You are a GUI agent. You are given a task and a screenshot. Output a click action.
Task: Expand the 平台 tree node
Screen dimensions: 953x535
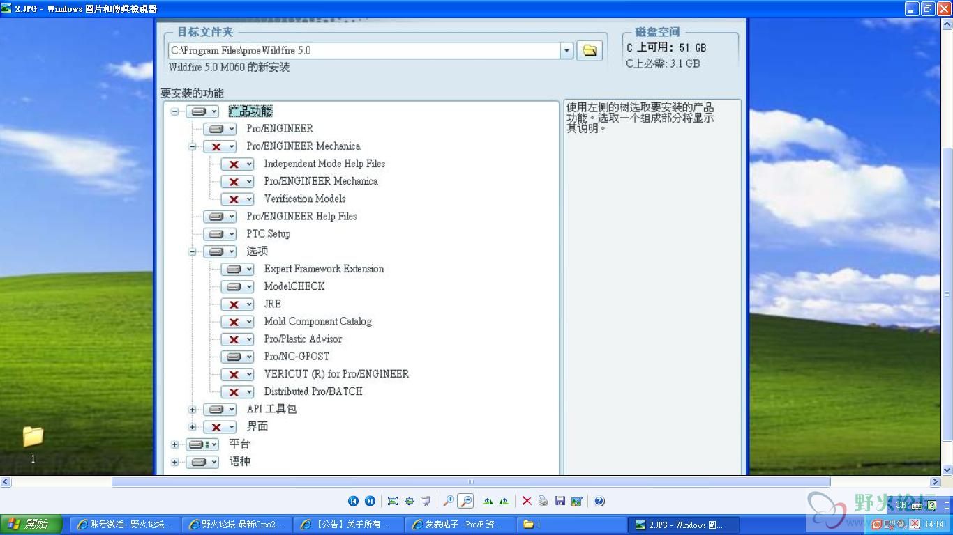click(x=175, y=444)
